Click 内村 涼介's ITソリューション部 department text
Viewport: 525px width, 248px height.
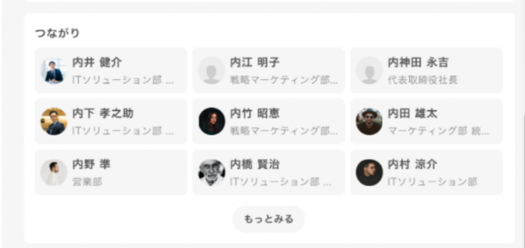[x=432, y=182]
